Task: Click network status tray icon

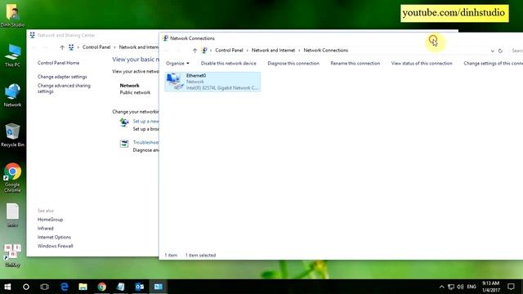Action: tap(451, 287)
